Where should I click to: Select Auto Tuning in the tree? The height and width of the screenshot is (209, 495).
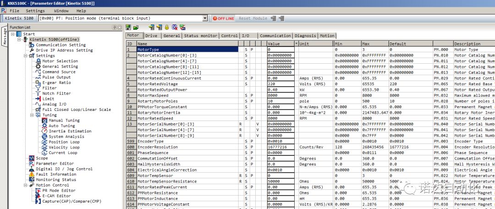click(61, 126)
